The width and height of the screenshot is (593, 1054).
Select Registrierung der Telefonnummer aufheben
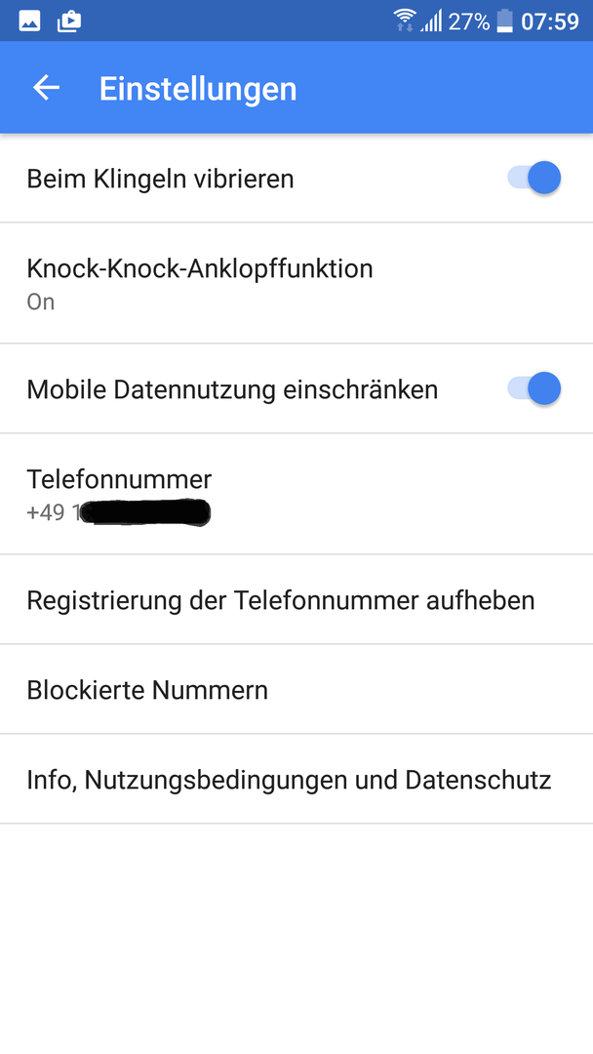pos(296,599)
